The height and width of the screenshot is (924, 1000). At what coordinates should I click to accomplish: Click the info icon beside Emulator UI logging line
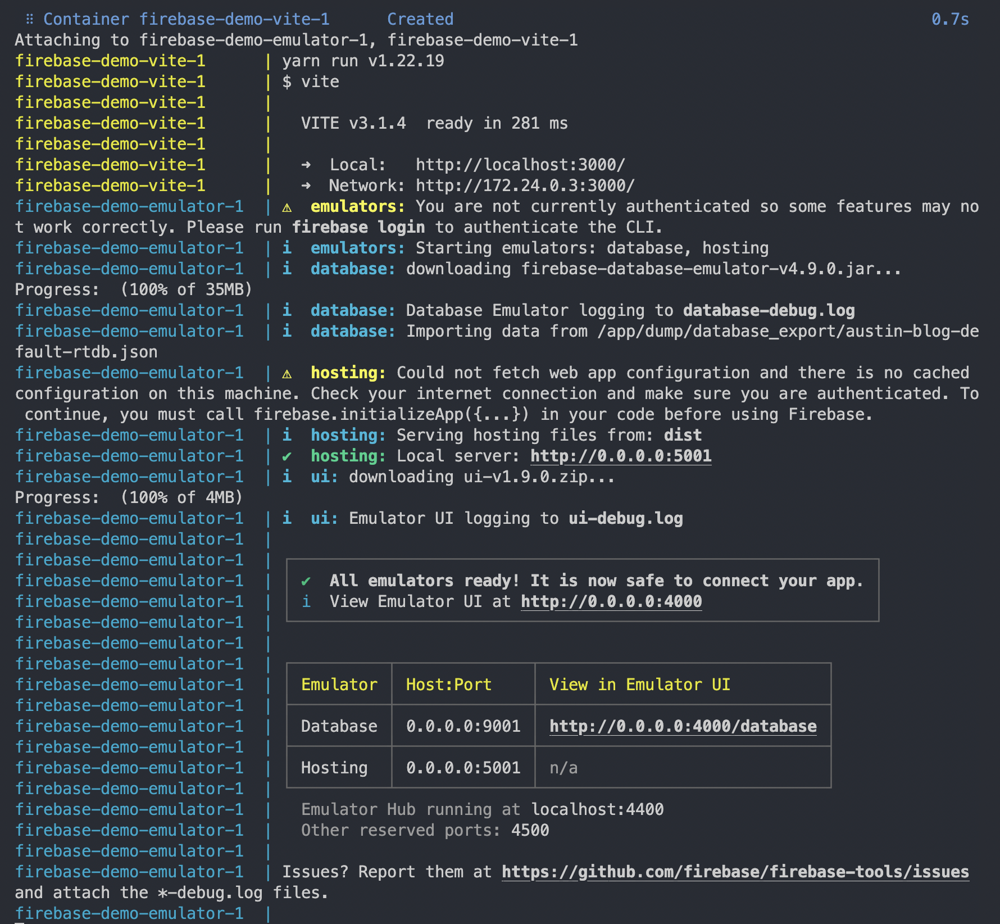287,518
